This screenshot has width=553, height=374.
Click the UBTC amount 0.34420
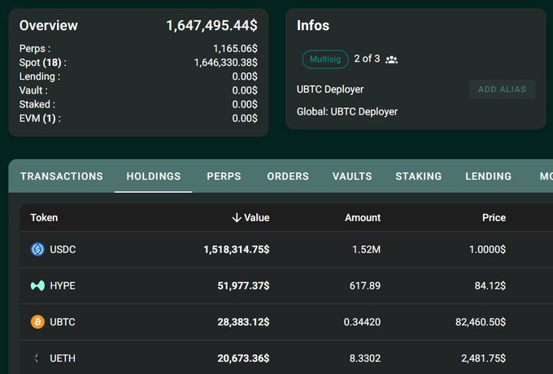click(362, 322)
